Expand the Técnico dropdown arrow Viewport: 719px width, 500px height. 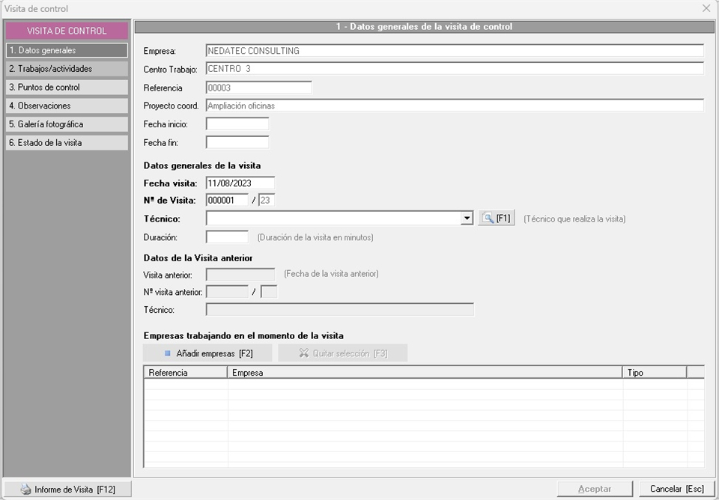[x=467, y=219]
